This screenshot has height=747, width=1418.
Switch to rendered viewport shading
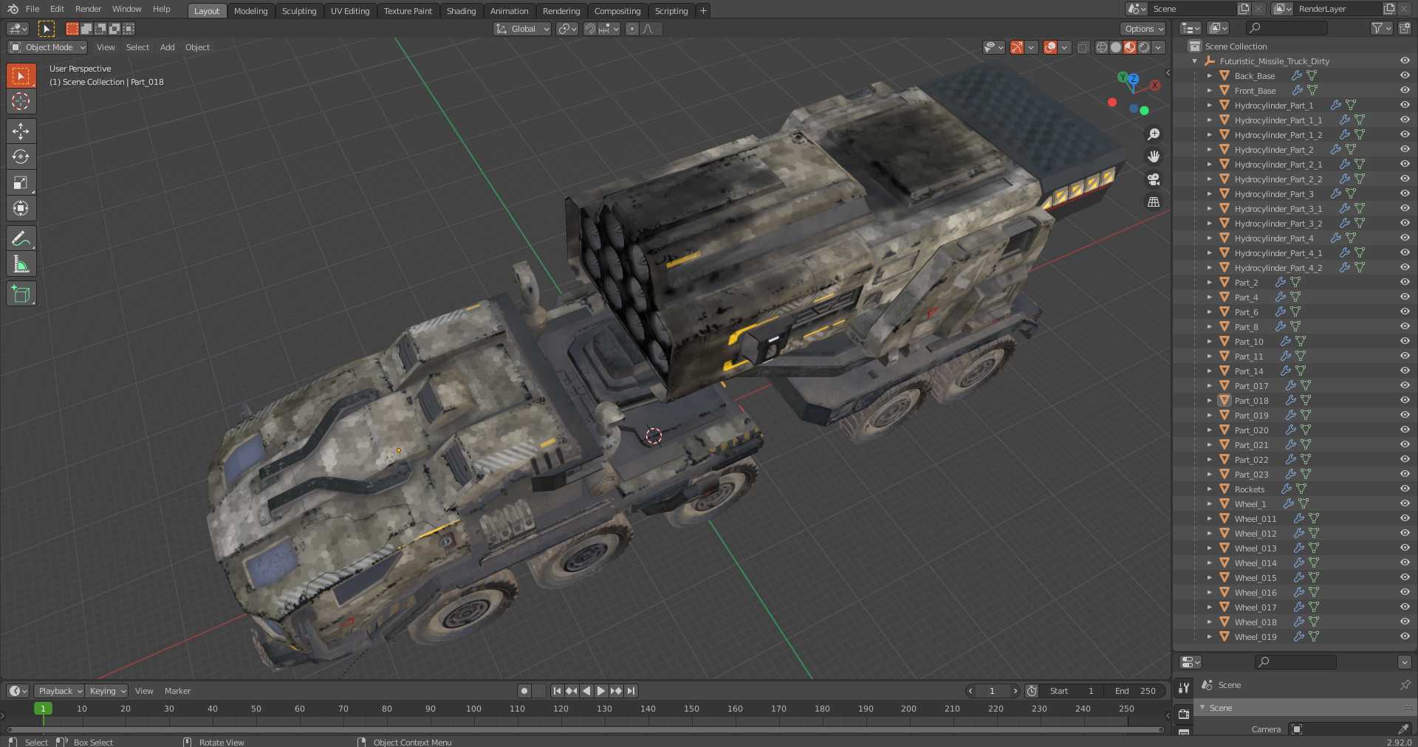[x=1144, y=47]
